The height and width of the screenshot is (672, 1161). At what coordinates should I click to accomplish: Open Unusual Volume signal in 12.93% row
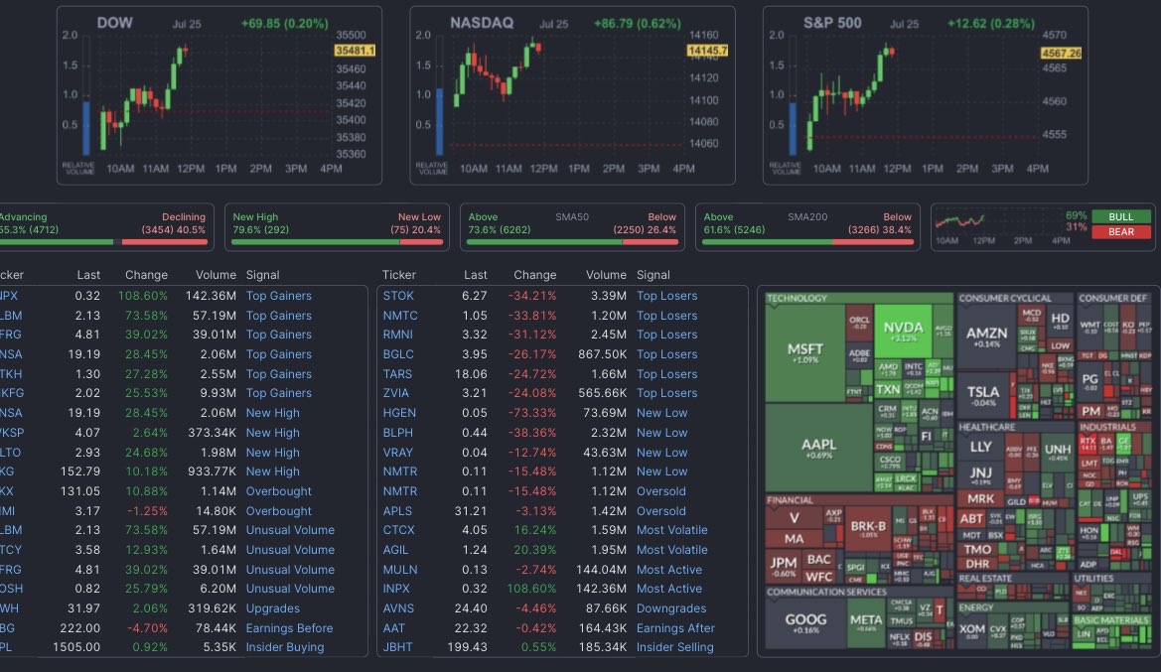tap(290, 550)
